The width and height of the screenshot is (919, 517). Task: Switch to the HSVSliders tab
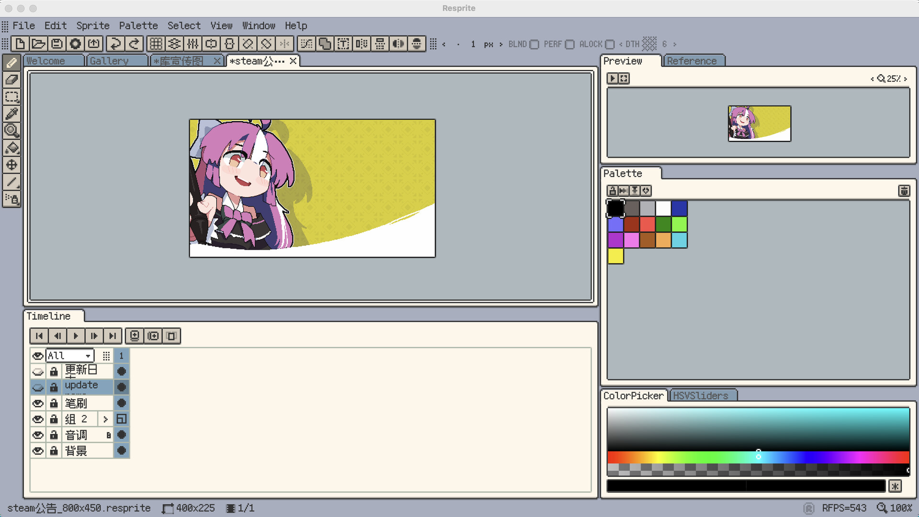click(x=701, y=396)
